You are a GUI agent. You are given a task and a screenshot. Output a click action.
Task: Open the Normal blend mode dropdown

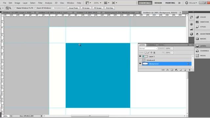point(148,49)
